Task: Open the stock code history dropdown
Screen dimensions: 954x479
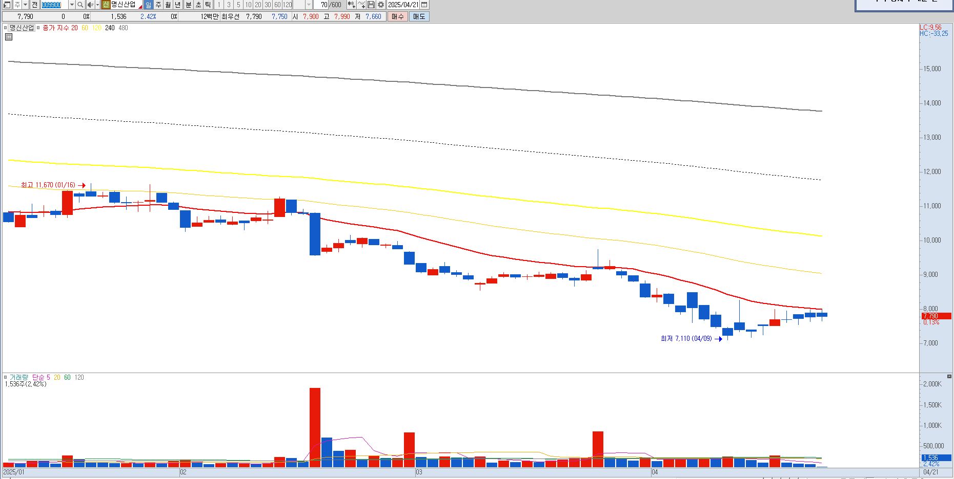Action: coord(72,5)
